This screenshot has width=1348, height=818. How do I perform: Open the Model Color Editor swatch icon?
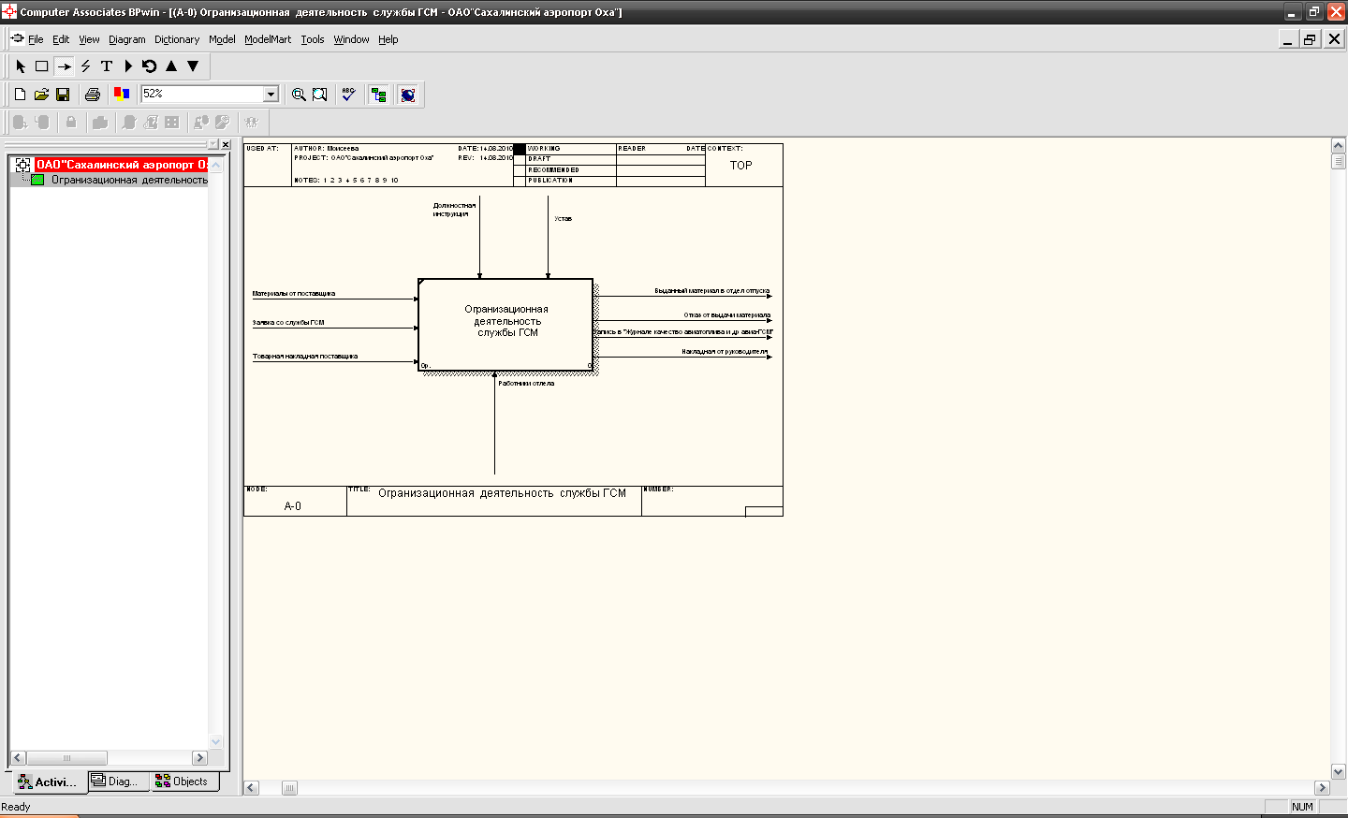click(121, 94)
